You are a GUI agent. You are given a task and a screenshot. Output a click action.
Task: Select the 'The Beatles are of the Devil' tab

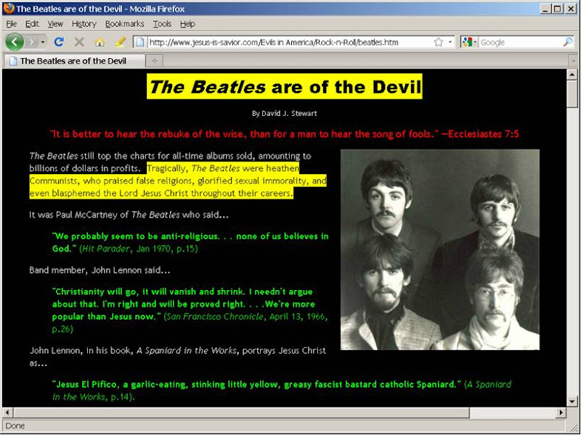(73, 61)
